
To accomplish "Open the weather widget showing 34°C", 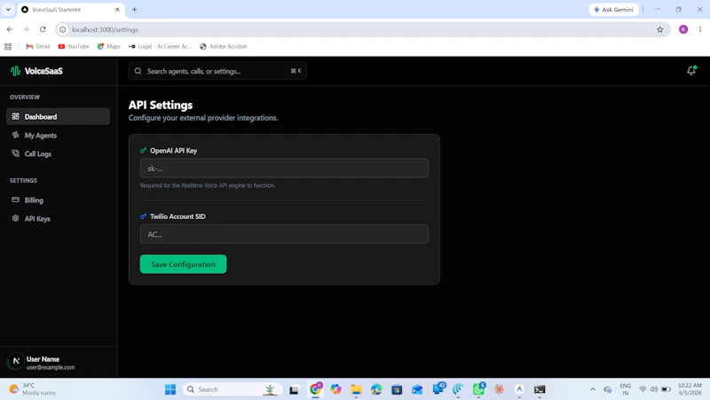I will [33, 389].
